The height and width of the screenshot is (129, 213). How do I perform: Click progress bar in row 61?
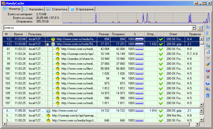pos(139,49)
